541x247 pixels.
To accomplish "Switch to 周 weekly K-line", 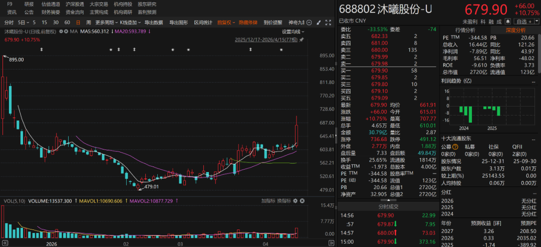I will coord(88,22).
